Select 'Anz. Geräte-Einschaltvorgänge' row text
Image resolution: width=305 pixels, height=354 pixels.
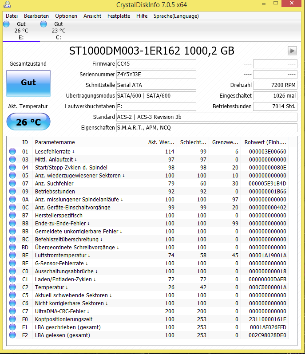click(x=73, y=208)
